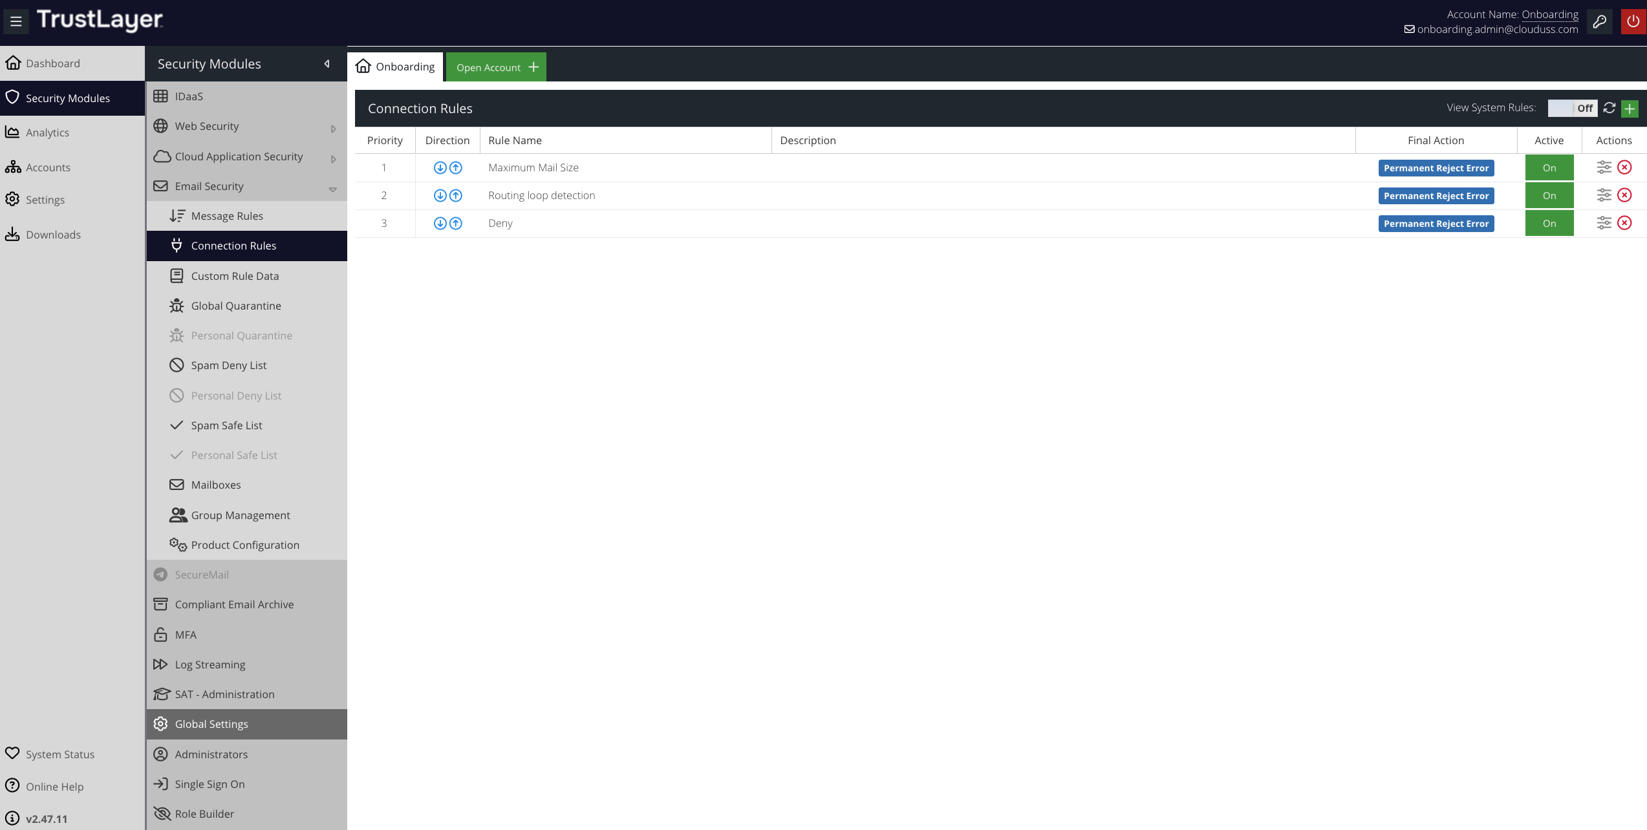Switch to the Onboarding tab
This screenshot has width=1647, height=830.
(395, 67)
